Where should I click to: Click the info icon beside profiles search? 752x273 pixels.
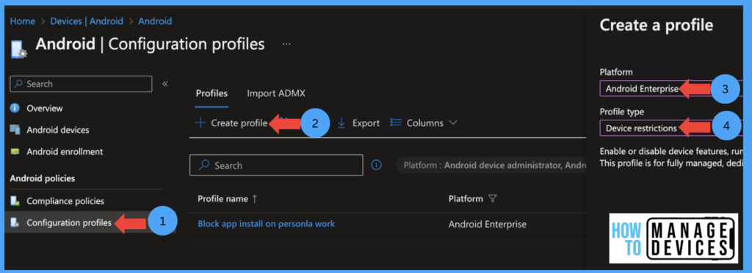click(x=377, y=165)
